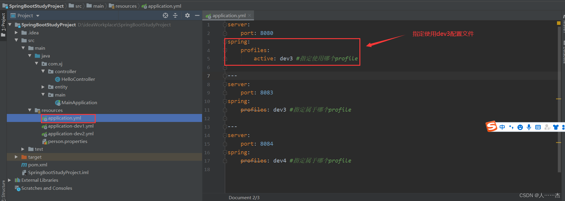Click fold toggle beside line 7 separator

pyautogui.click(x=225, y=76)
